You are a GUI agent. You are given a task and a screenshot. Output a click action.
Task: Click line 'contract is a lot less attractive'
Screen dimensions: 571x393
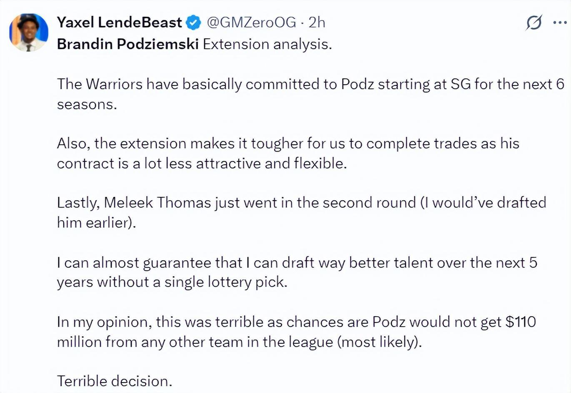[202, 163]
